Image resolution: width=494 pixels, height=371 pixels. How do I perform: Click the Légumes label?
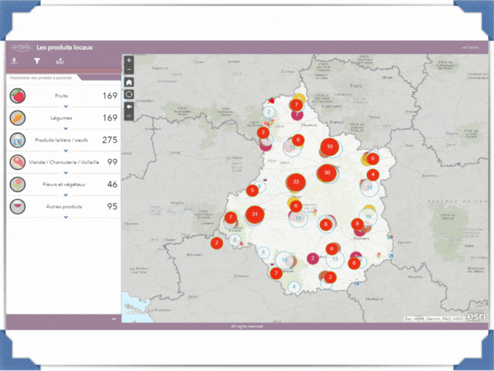coord(61,118)
